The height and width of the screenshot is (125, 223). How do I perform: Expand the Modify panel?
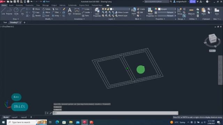coord(49,19)
